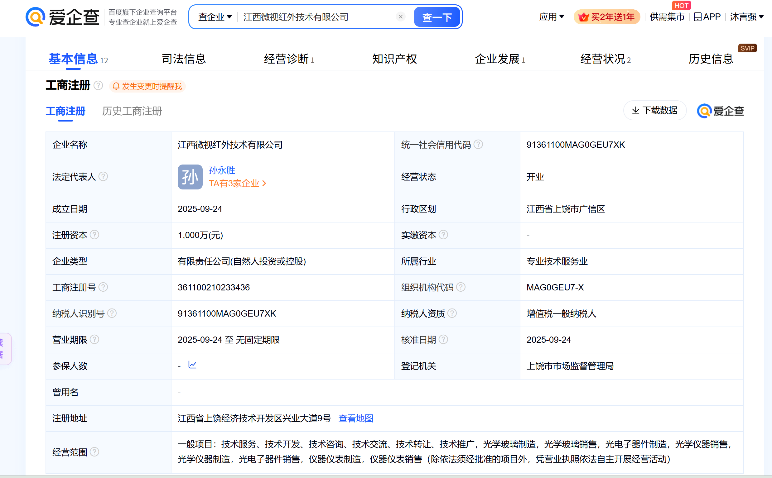
Task: Open the 查看地图 map link
Action: pos(355,418)
